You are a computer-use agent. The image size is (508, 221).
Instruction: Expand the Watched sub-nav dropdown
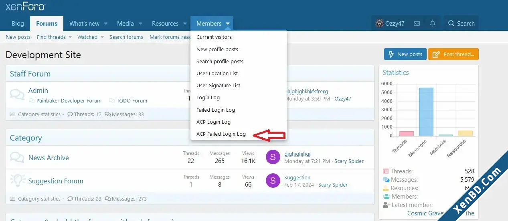point(101,37)
